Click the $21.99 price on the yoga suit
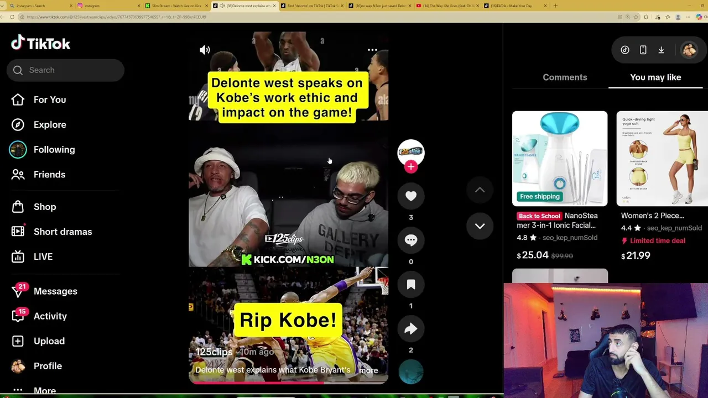The height and width of the screenshot is (398, 708). [636, 255]
